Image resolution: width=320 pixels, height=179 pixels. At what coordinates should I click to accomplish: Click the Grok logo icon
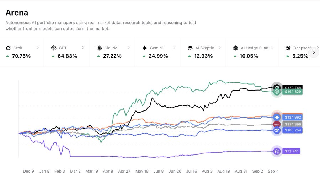(8, 48)
